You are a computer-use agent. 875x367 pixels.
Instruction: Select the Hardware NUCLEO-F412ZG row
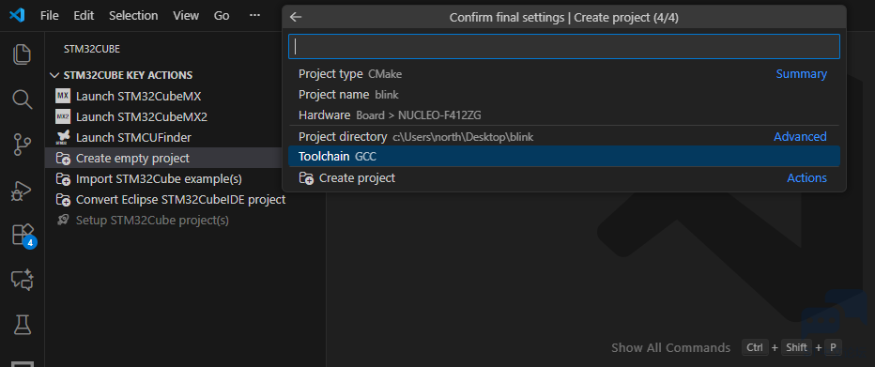[x=563, y=115]
